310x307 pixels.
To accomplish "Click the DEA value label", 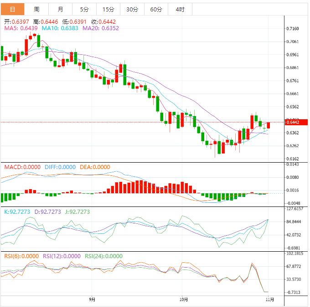I will (95, 167).
